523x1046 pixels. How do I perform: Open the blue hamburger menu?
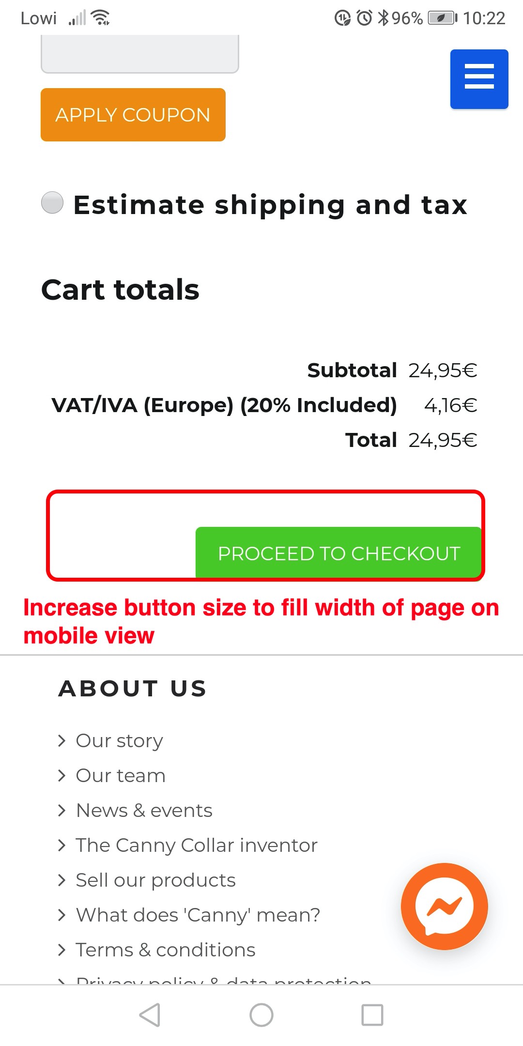[479, 79]
